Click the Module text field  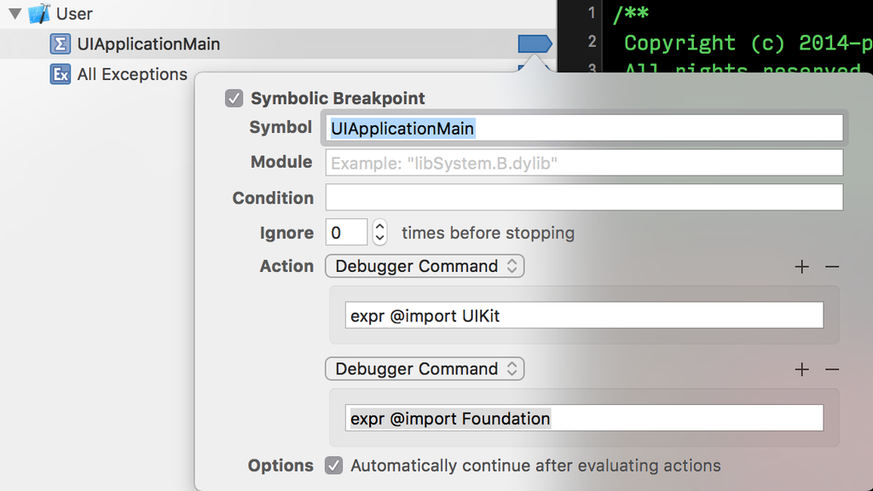(584, 163)
